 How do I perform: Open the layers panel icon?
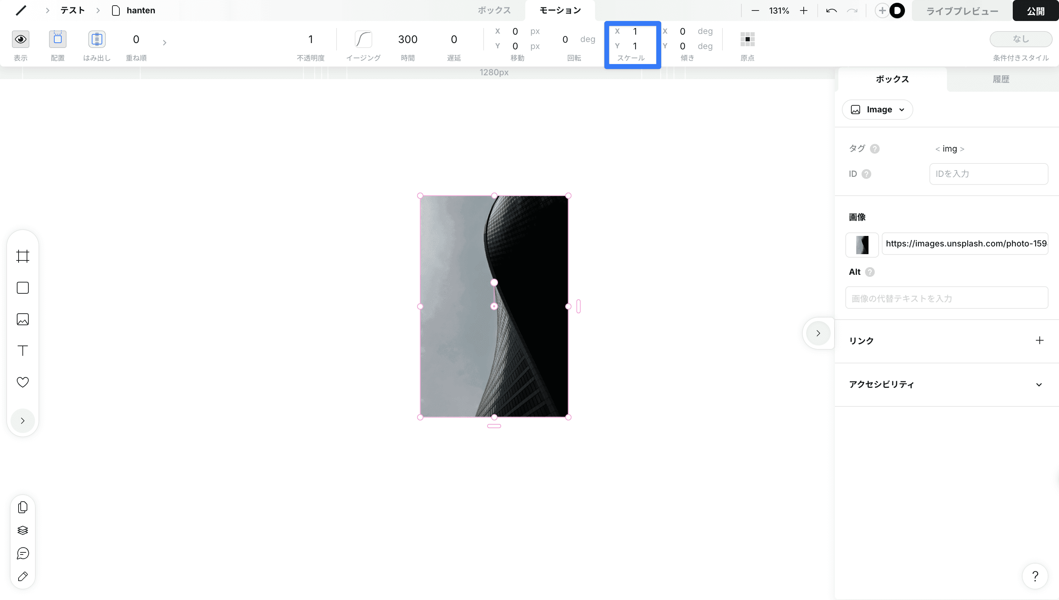[x=23, y=530]
